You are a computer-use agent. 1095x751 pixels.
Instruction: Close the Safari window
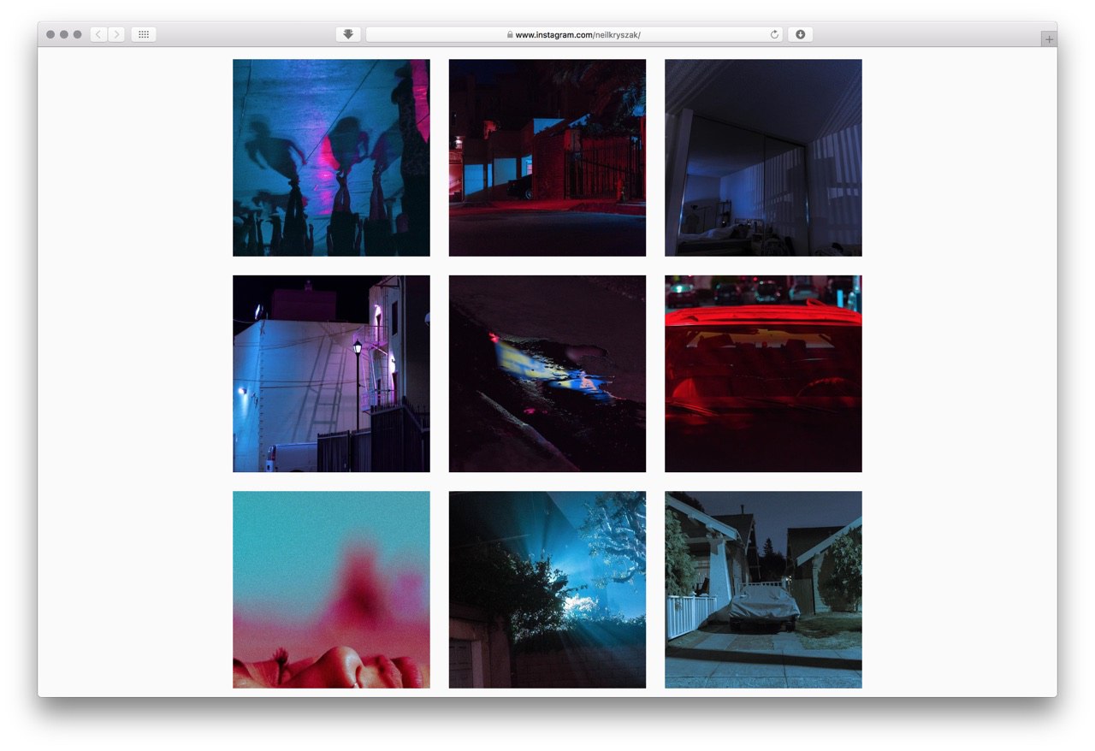point(50,34)
